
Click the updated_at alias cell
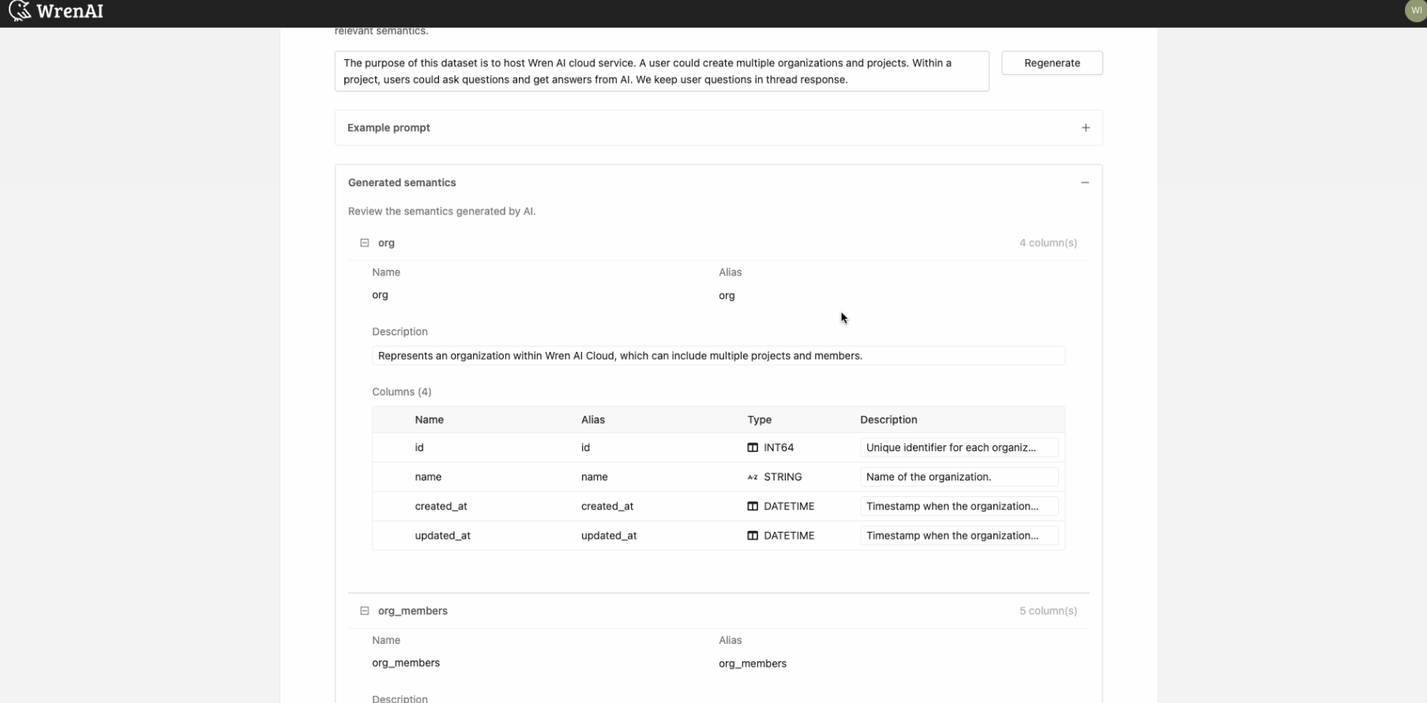tap(609, 535)
